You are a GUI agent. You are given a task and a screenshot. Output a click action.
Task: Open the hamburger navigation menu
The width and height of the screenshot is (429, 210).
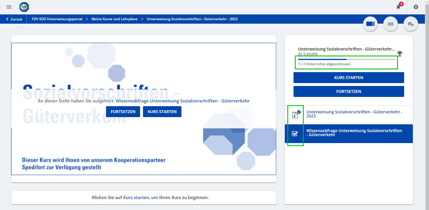9,7
